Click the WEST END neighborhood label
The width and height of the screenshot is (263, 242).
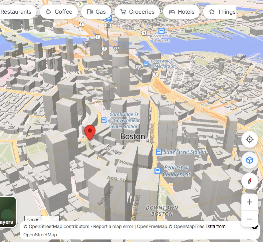tap(73, 73)
